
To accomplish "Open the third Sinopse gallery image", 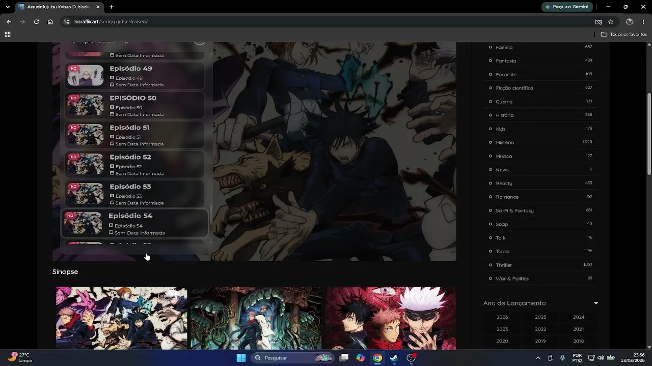I will pos(391,318).
